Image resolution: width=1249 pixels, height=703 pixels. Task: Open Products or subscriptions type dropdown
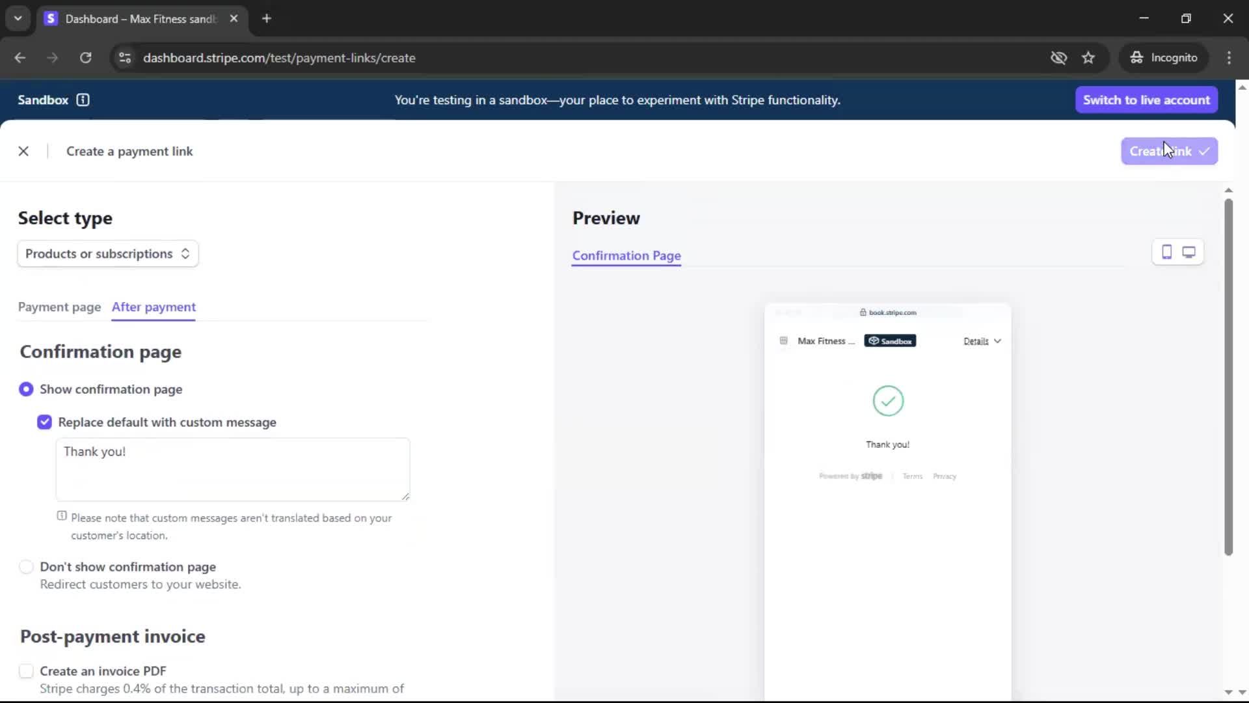tap(108, 254)
